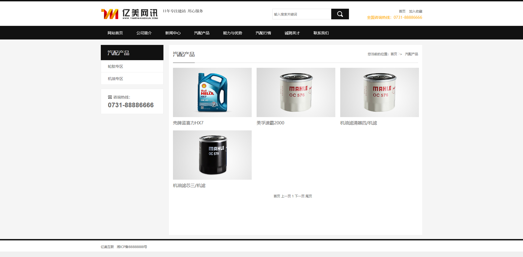
Task: Open the black MAHLE OC 579 thumbnail
Action: [212, 155]
